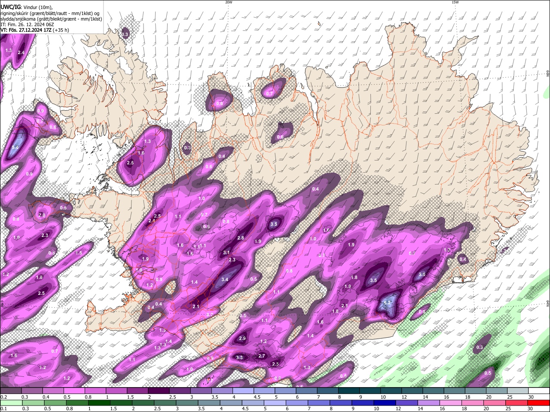Pick the white last swatch of the upper legend
The image size is (550, 412).
tap(538, 391)
